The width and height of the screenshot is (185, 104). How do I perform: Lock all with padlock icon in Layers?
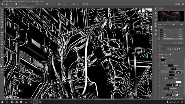(x=171, y=55)
